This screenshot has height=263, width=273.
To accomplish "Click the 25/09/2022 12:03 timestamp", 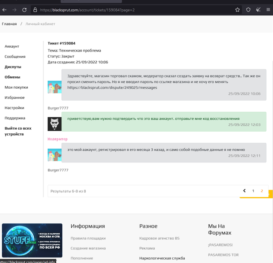I will tap(244, 125).
